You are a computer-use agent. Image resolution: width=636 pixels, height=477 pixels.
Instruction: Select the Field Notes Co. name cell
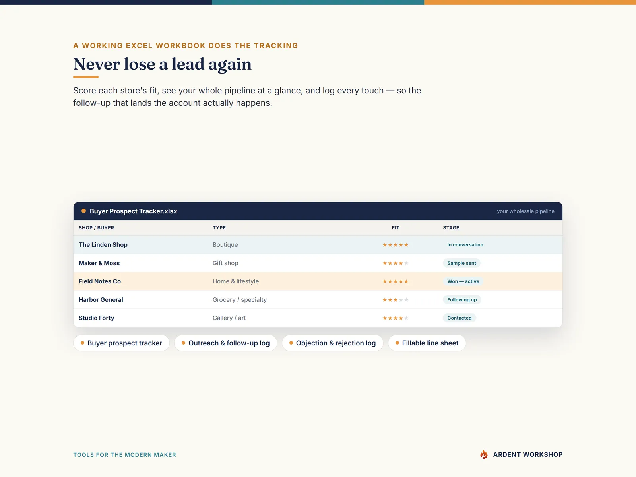tap(101, 281)
